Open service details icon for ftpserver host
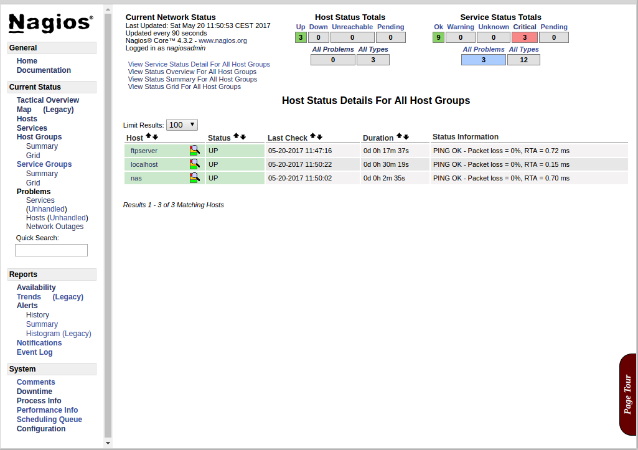Viewport: 638px width, 450px height. 194,151
